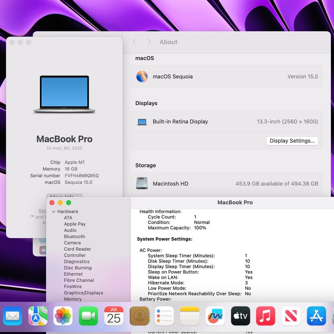Viewport: 334px width, 334px height.
Task: Click the macOS Sequoia logo icon
Action: 142,77
